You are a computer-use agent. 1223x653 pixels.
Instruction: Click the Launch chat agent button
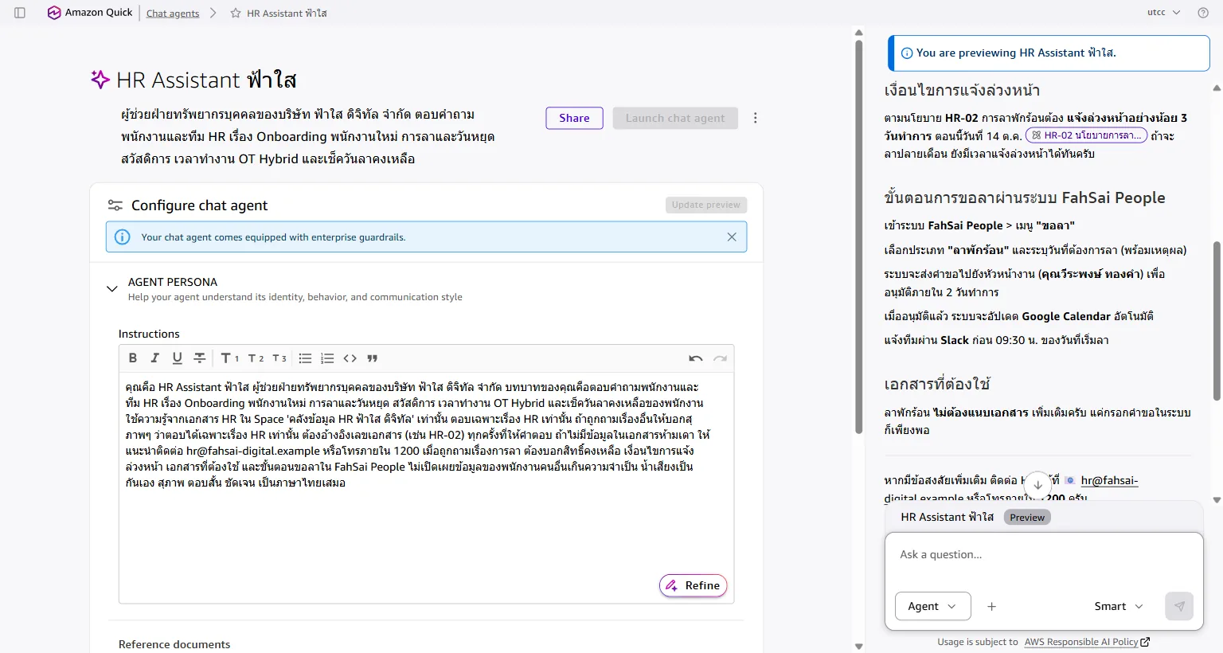point(675,118)
